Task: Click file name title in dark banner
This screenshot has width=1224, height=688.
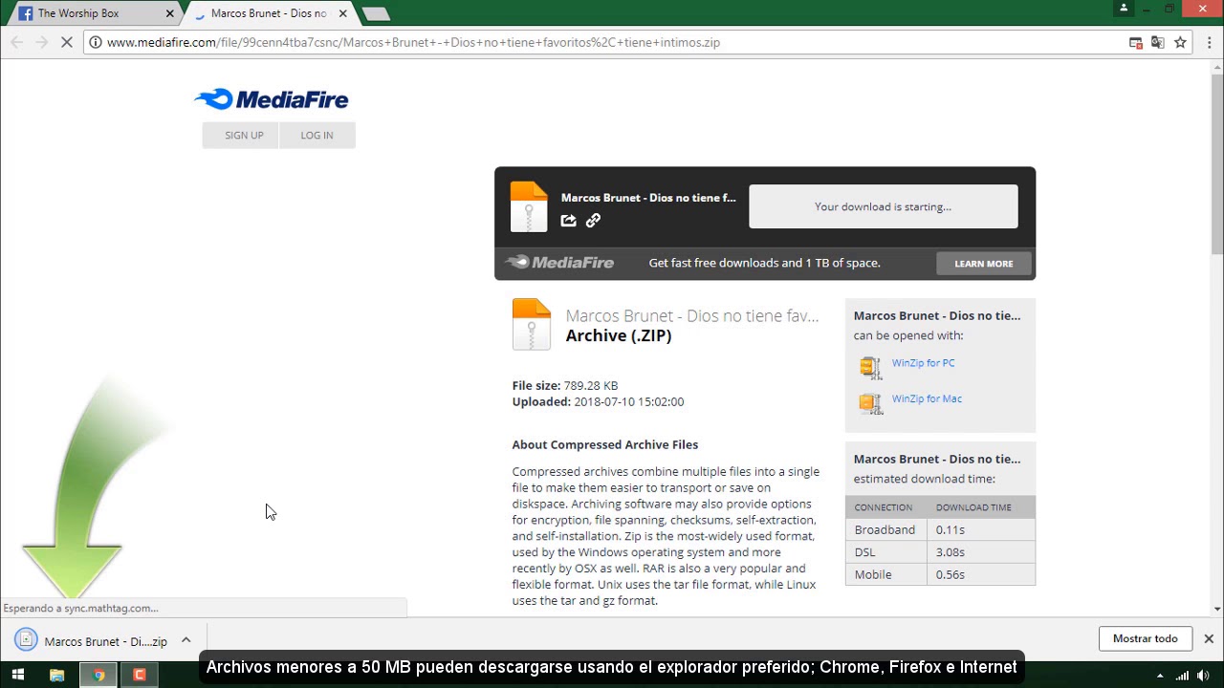Action: 648,198
